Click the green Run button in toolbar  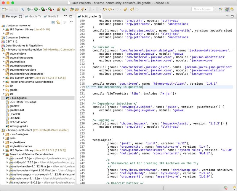36,9
